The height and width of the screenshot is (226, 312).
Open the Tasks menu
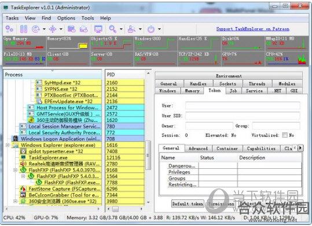pyautogui.click(x=12, y=18)
